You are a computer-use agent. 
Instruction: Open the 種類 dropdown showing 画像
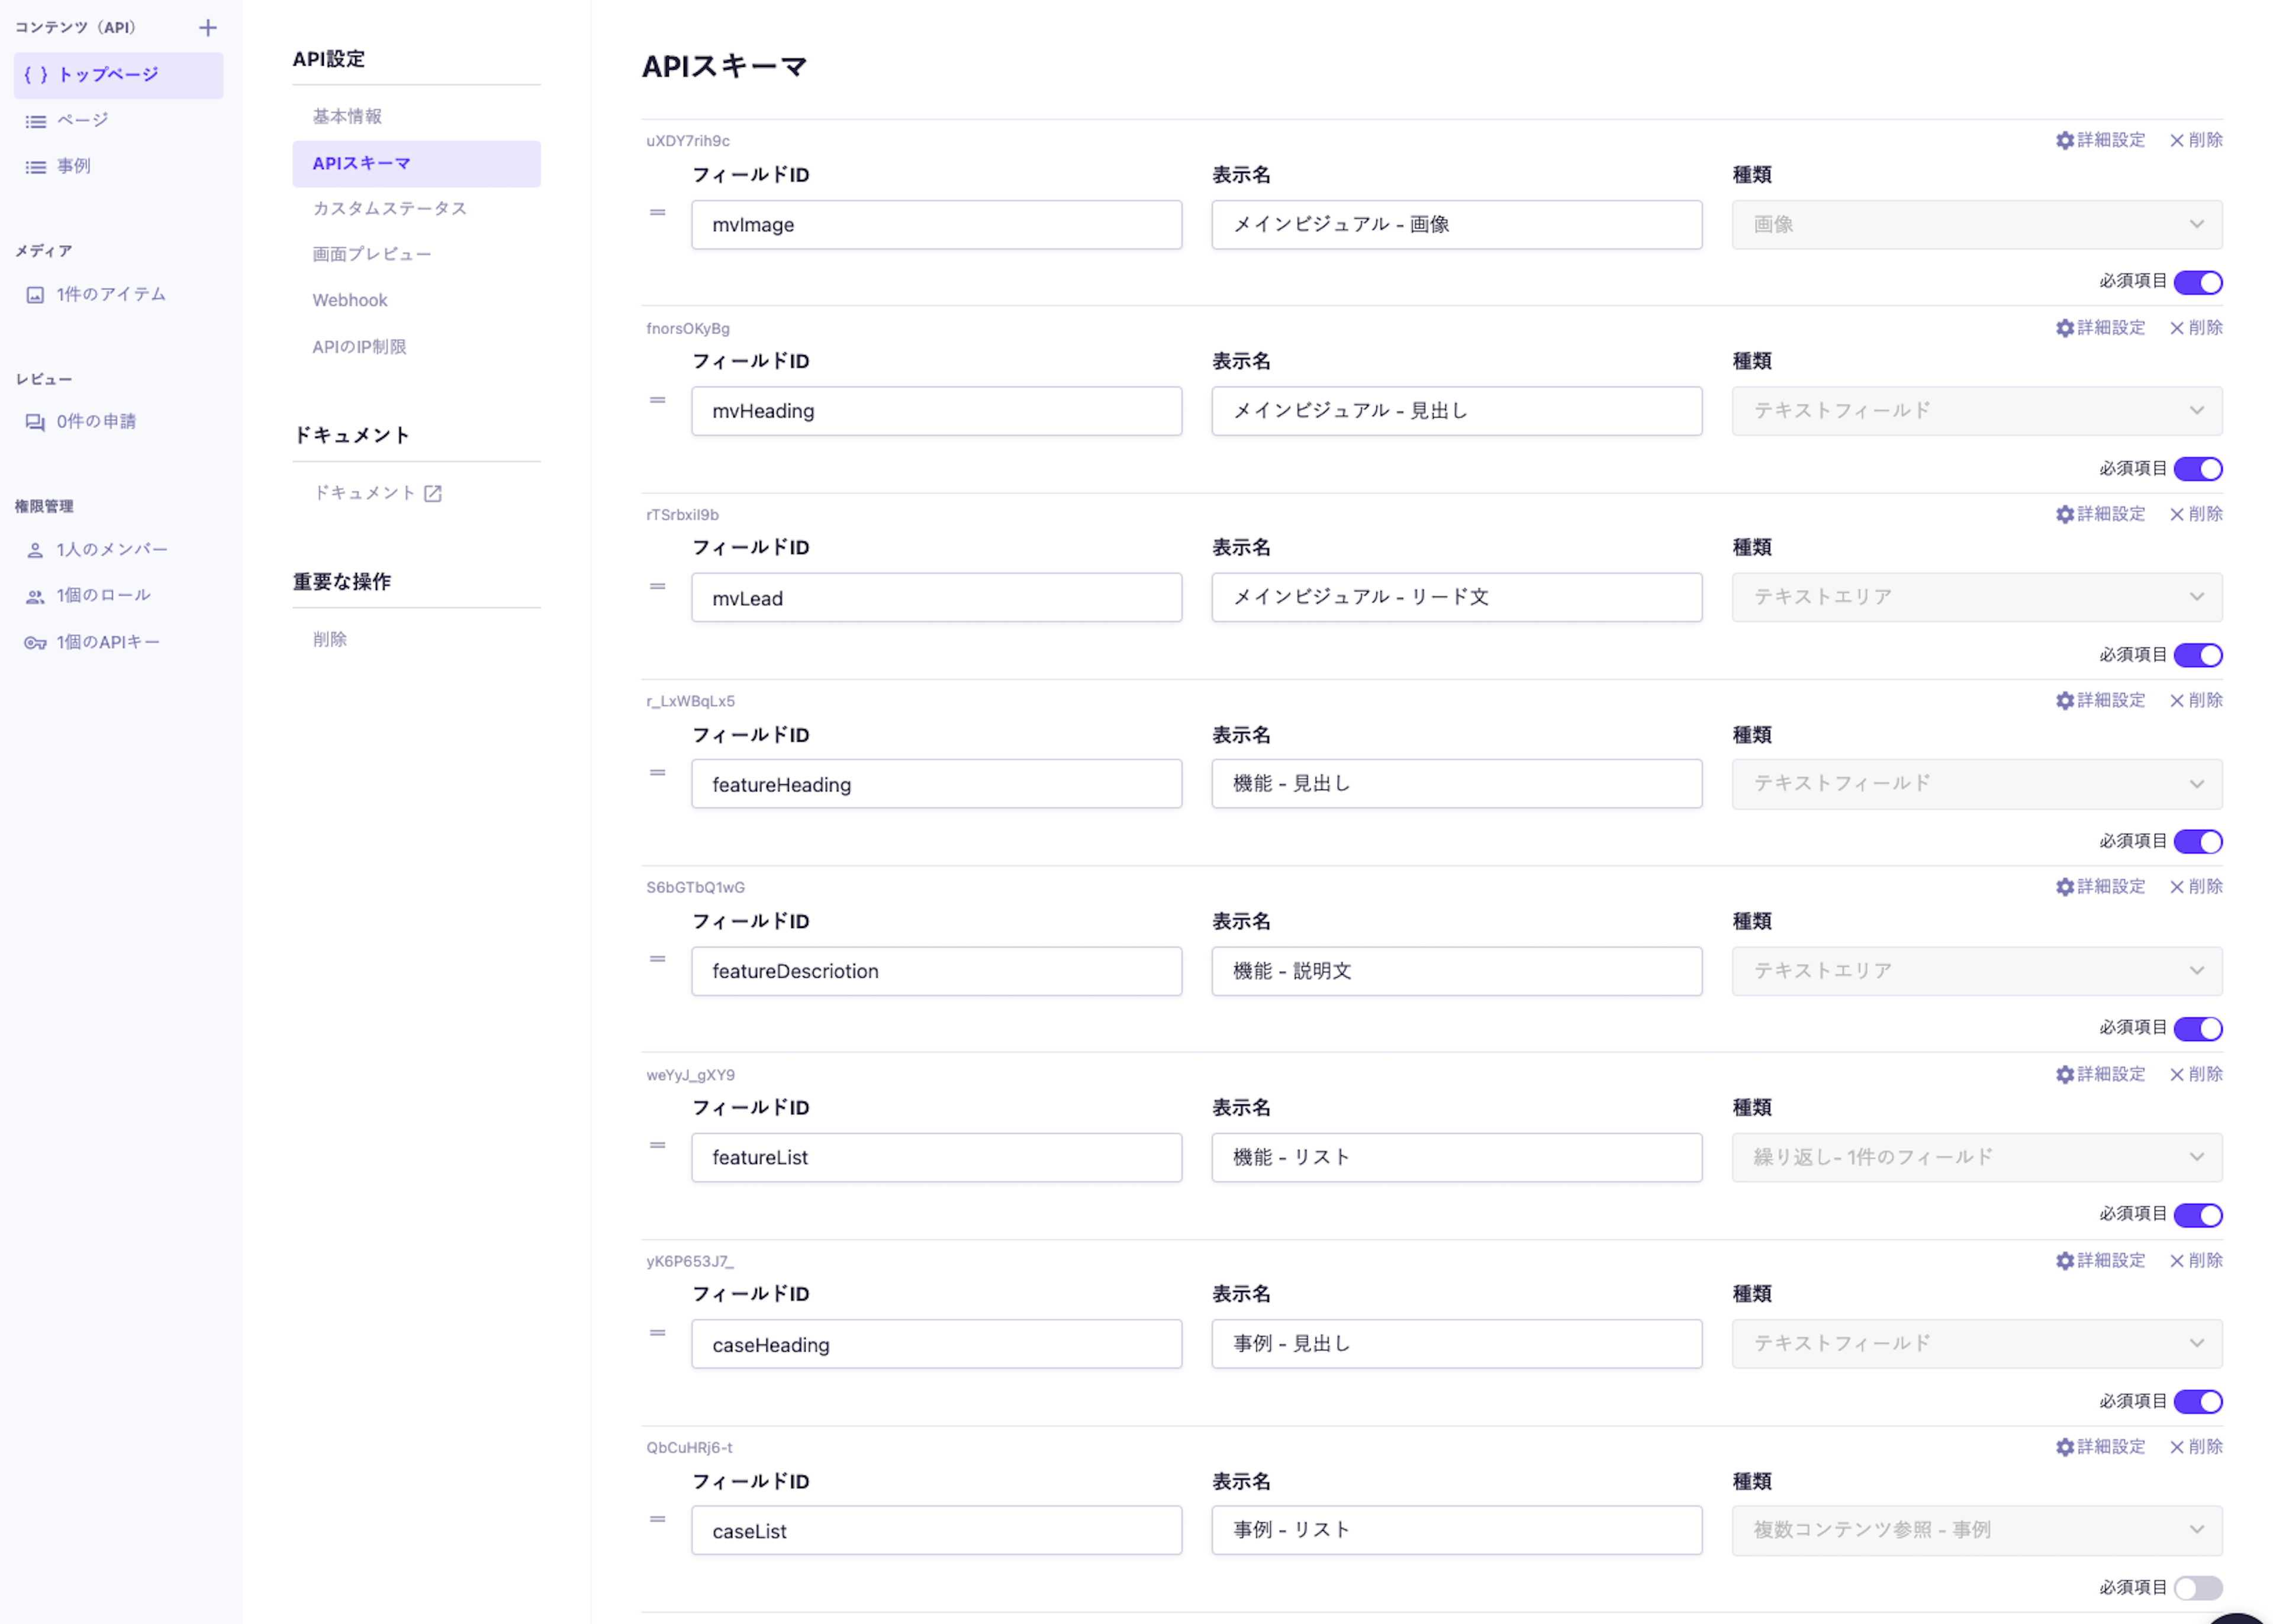point(1976,225)
